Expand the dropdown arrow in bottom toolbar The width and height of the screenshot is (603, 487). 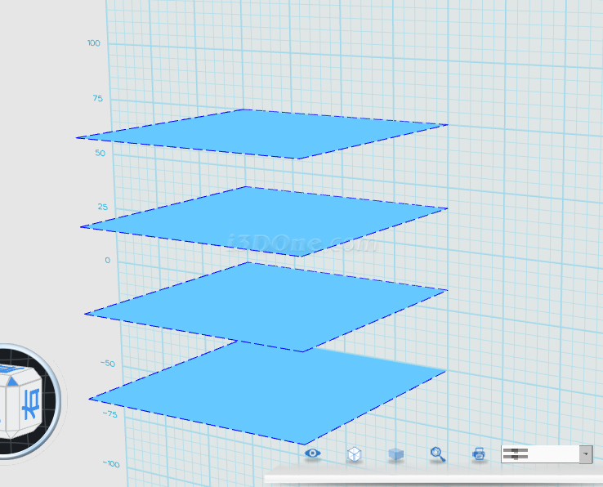586,454
